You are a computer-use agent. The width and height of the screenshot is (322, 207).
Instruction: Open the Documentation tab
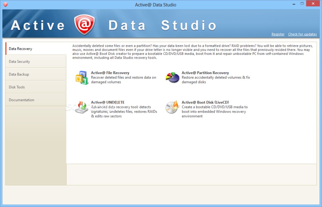36,100
